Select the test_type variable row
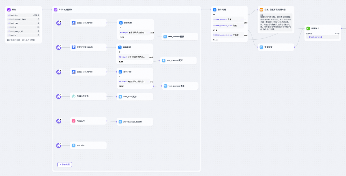The height and width of the screenshot is (176, 346). pos(24,23)
